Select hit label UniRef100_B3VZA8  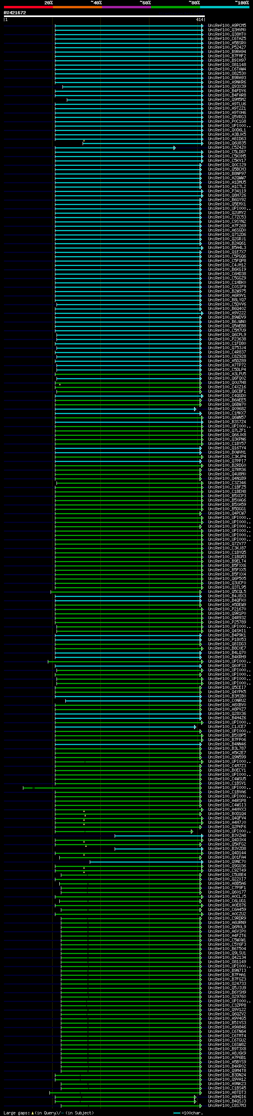227,836
